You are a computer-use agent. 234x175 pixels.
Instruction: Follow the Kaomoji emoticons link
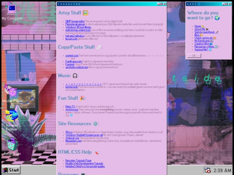(x=70, y=64)
